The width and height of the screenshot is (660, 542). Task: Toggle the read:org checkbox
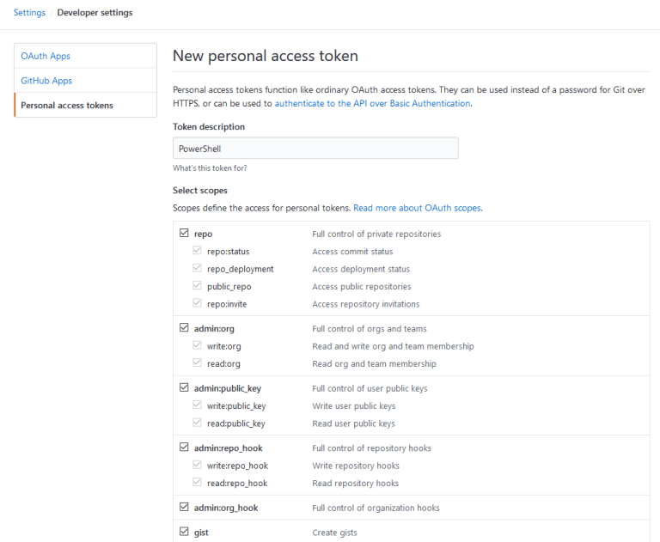tap(197, 362)
